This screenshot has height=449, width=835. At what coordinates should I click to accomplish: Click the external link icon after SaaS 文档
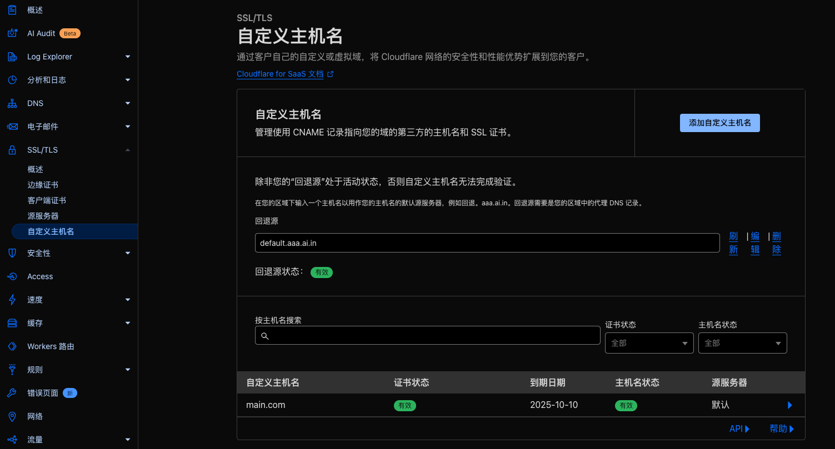(331, 74)
